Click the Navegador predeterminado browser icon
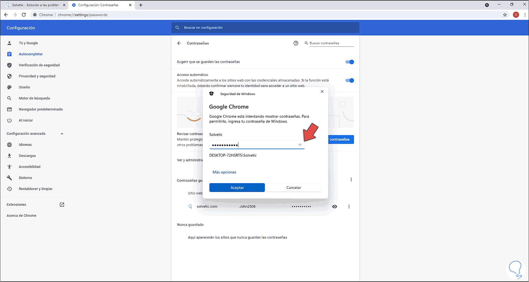529x282 pixels. [x=10, y=109]
